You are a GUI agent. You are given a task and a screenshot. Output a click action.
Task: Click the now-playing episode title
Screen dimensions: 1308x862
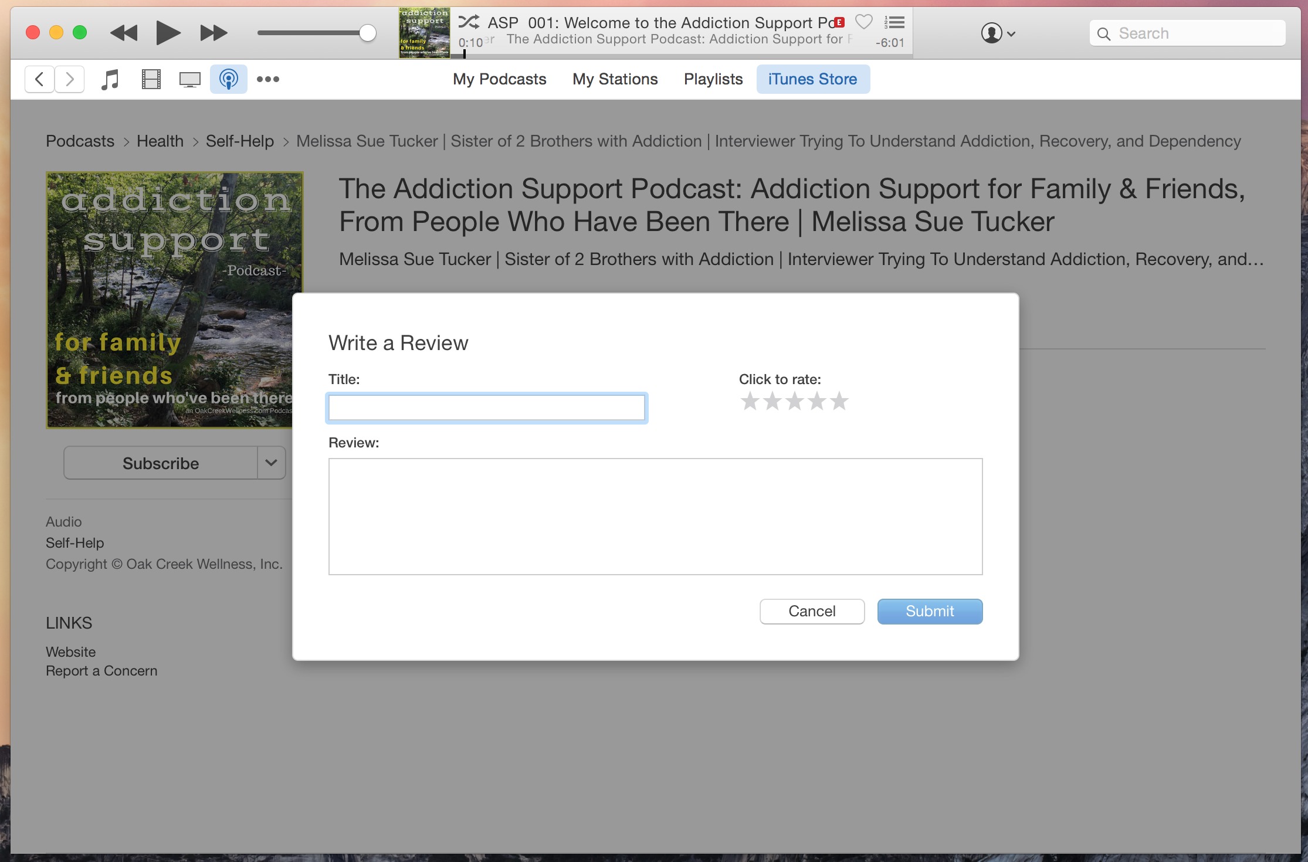click(x=662, y=23)
